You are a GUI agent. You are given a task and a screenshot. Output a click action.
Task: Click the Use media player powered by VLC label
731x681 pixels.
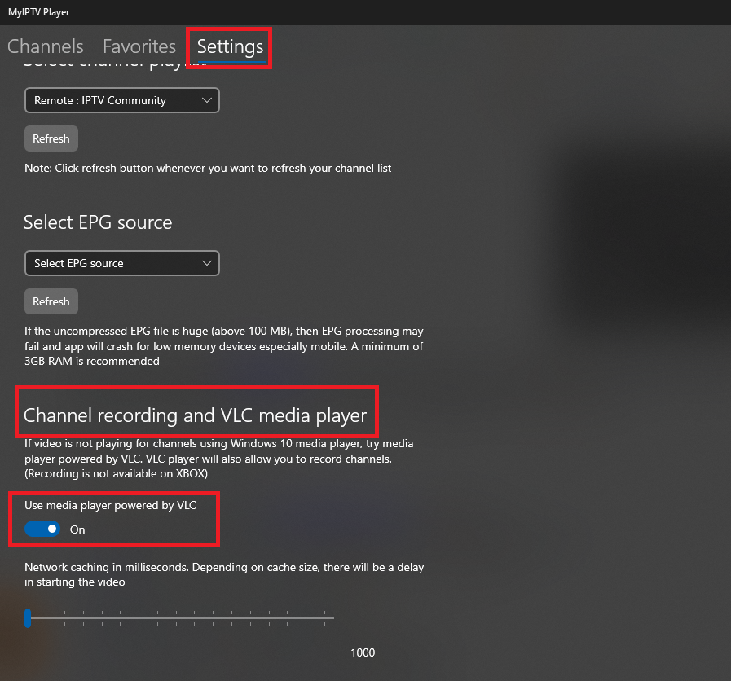(x=111, y=505)
